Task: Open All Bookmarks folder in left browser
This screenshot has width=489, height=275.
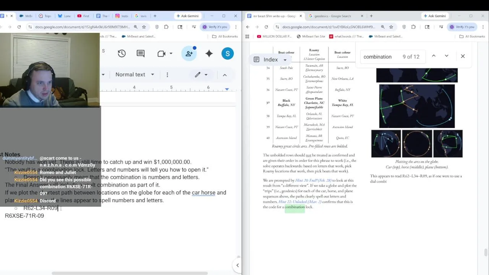Action: tap(225, 36)
